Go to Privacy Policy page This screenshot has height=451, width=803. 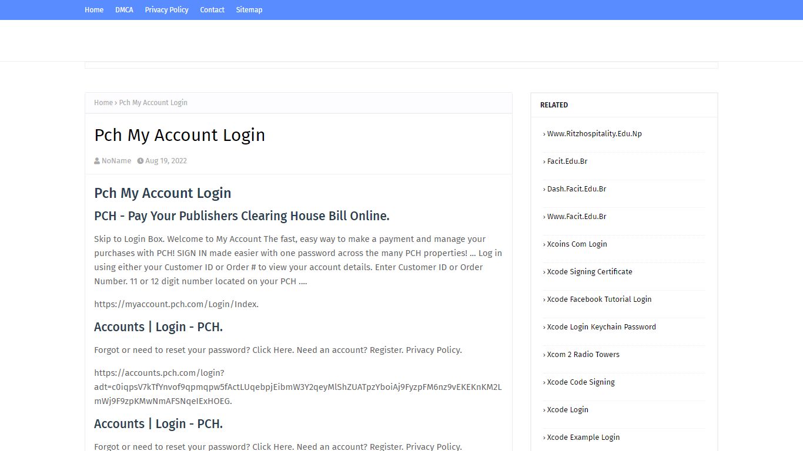click(x=167, y=10)
